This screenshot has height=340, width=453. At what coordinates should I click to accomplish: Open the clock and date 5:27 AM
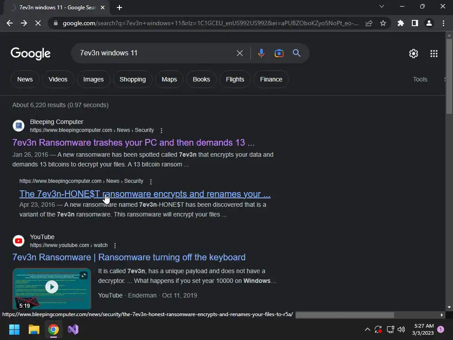click(423, 329)
